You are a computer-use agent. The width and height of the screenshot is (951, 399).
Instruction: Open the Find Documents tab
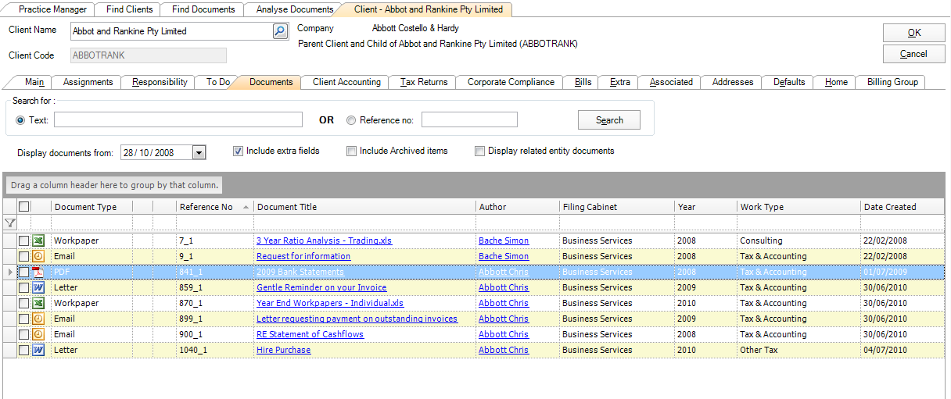click(x=203, y=9)
